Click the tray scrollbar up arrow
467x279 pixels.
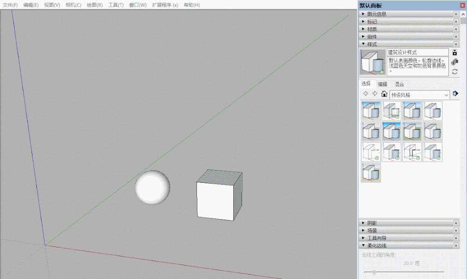[463, 14]
